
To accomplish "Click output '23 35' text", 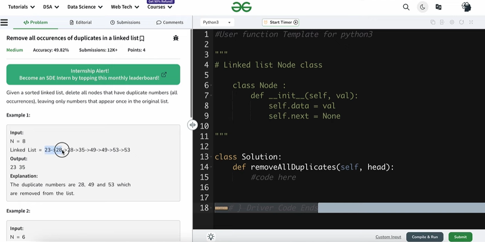I will tap(18, 167).
